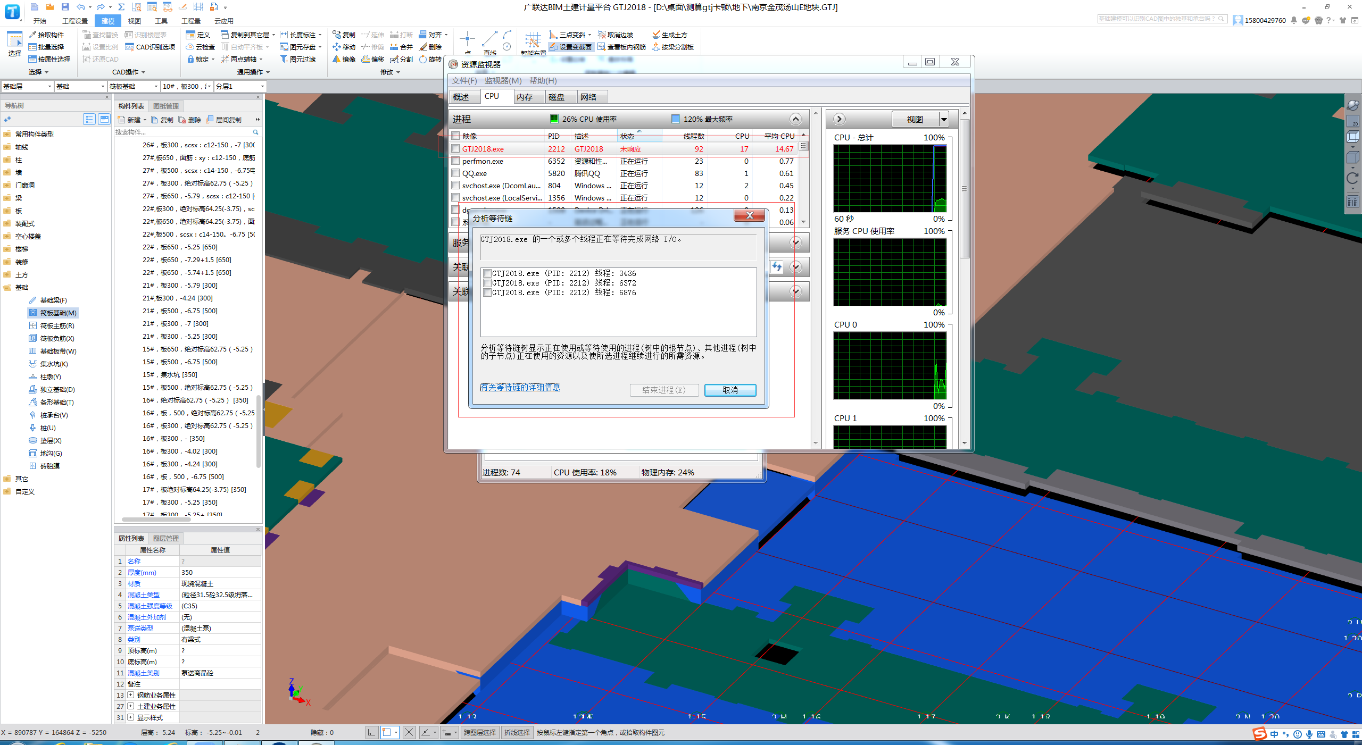This screenshot has height=745, width=1362.
Task: Tick the GTJ2018.exe process checkbox
Action: click(455, 148)
